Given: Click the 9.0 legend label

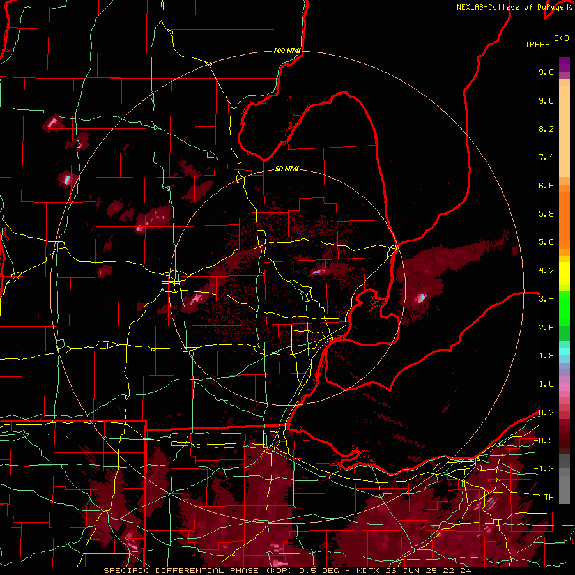Looking at the screenshot, I should 546,100.
